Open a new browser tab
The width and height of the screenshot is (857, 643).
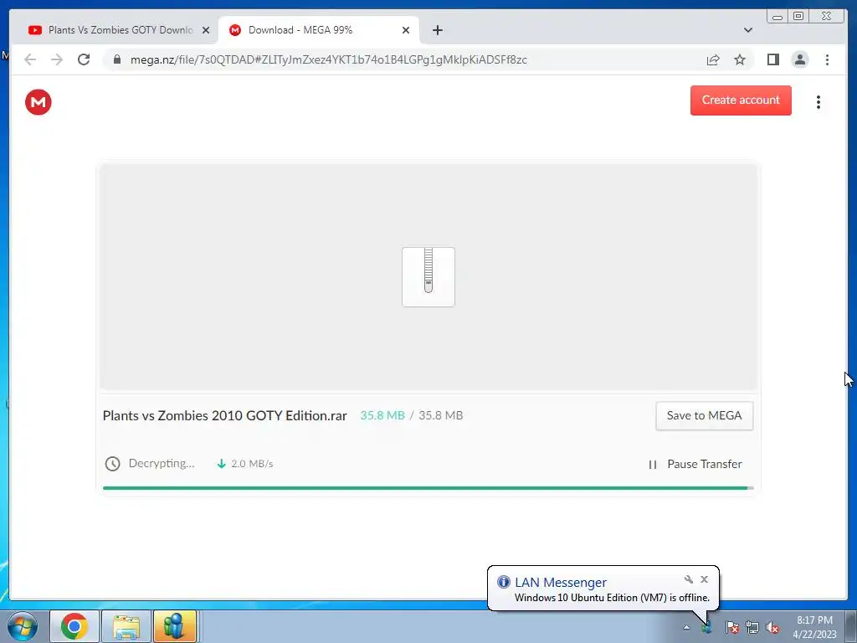(x=437, y=30)
